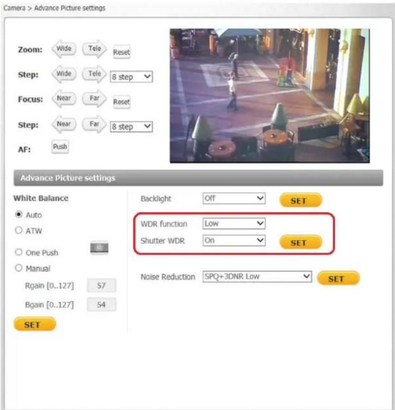Screen dimensions: 395x410
Task: Click the Advance Picture settings breadcrumb text
Action: (x=70, y=8)
